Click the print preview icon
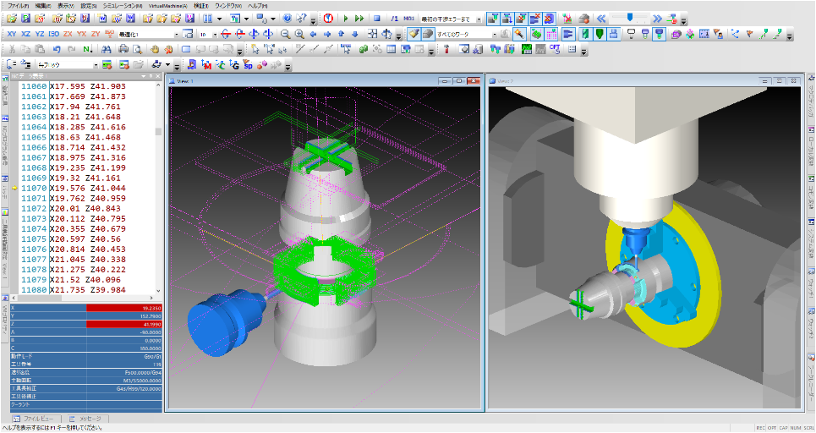Image resolution: width=816 pixels, height=433 pixels. coord(137,49)
